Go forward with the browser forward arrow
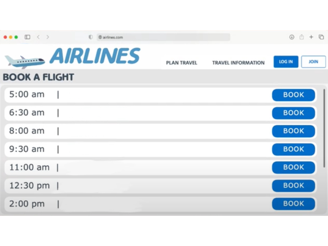328x246 pixels. 48,37
